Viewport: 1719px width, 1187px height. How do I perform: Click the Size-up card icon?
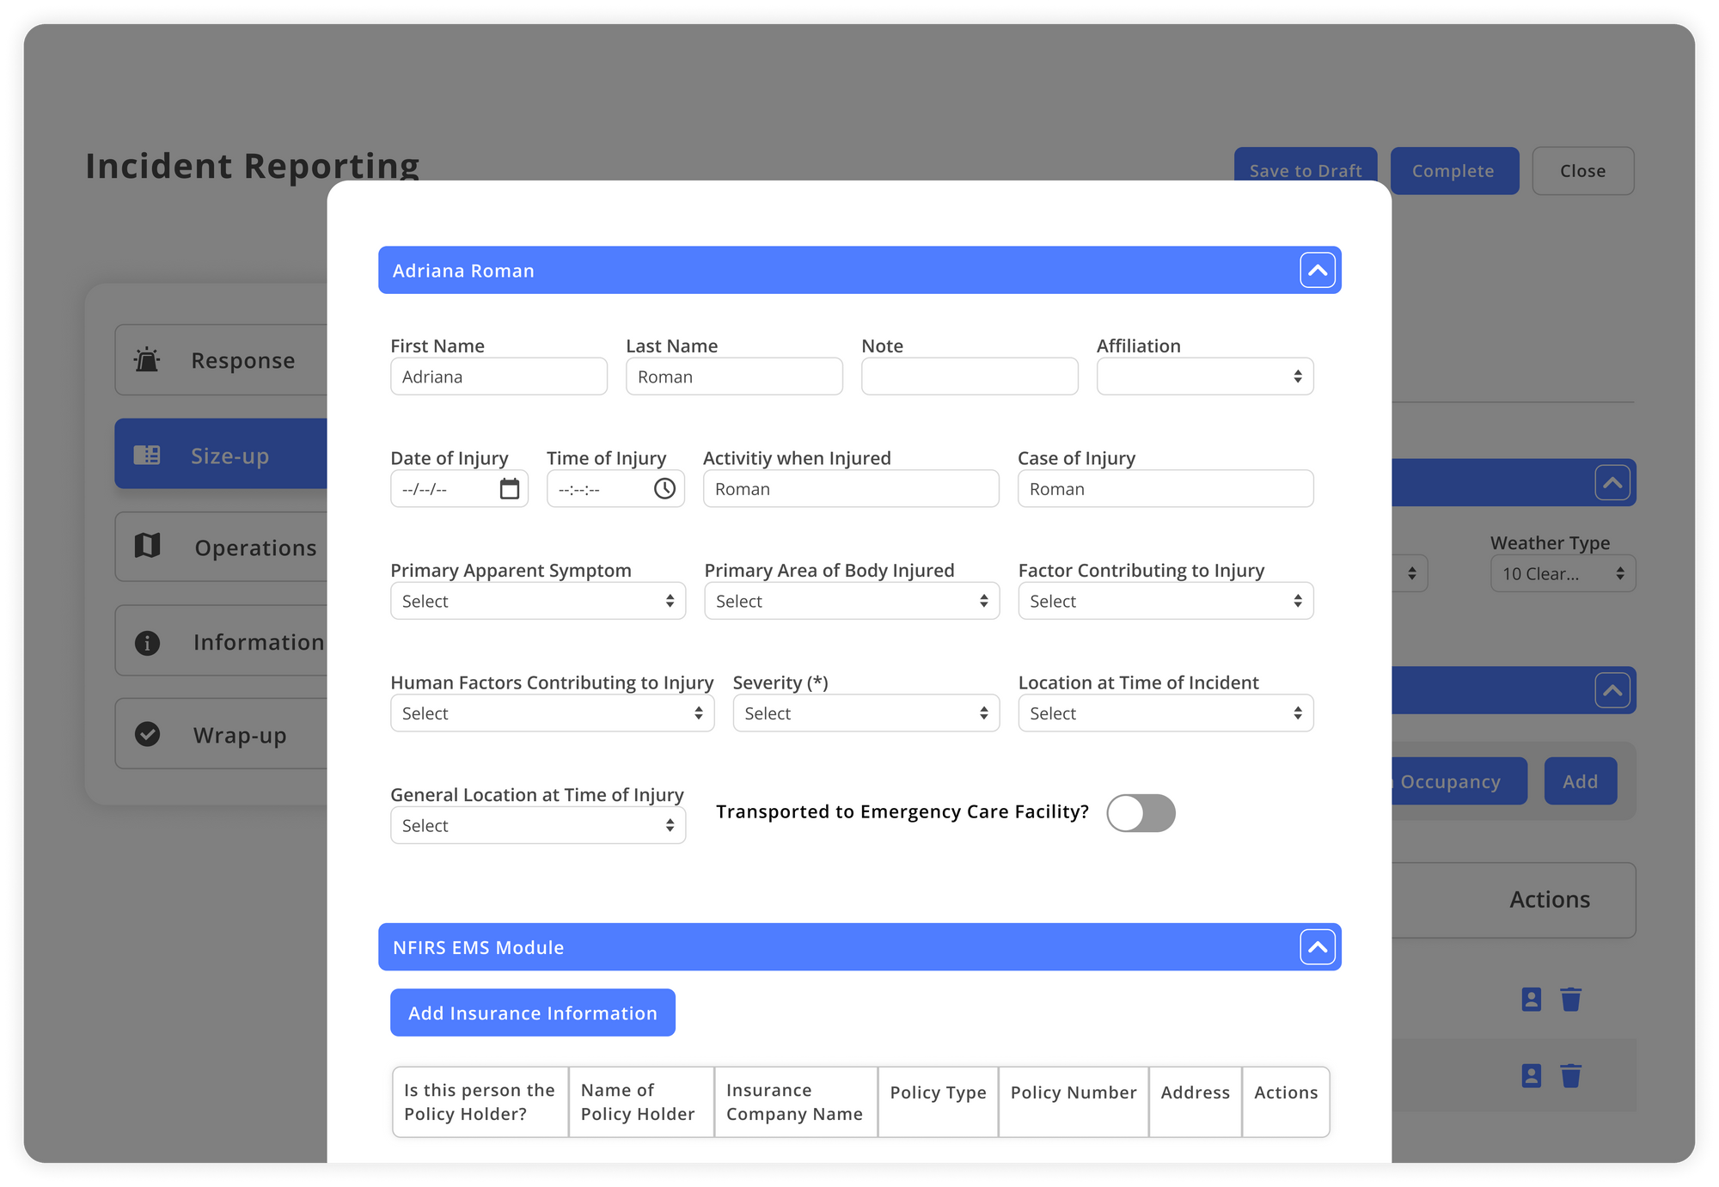tap(147, 454)
